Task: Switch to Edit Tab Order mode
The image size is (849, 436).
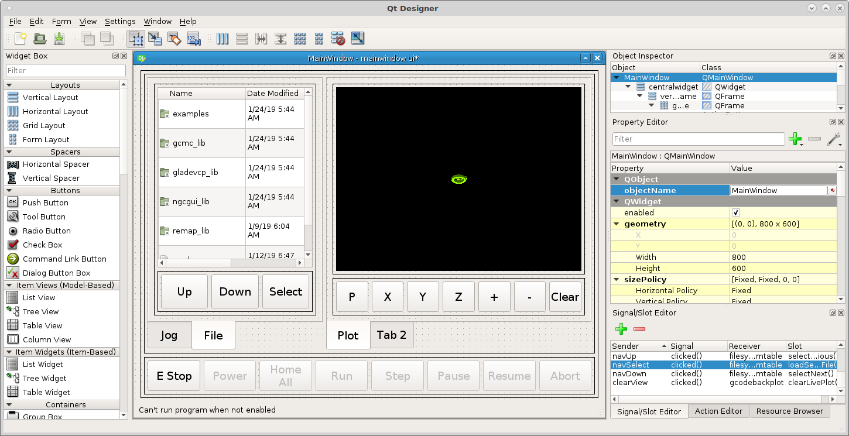Action: [194, 39]
